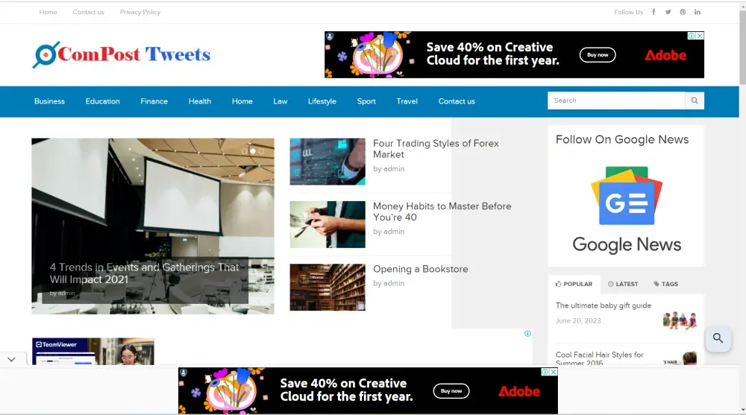Open the LinkedIn follow icon
The image size is (746, 415).
coord(698,12)
